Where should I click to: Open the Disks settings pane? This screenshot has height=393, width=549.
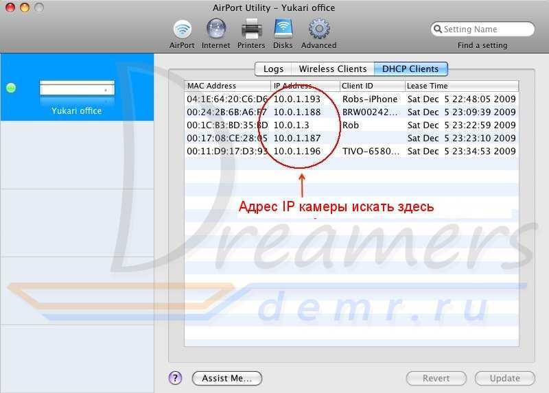pyautogui.click(x=283, y=34)
